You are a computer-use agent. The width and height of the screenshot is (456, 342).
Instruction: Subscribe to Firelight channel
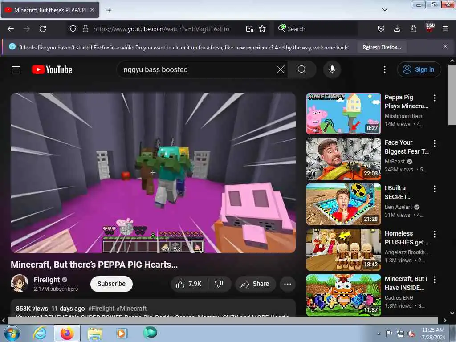(111, 284)
